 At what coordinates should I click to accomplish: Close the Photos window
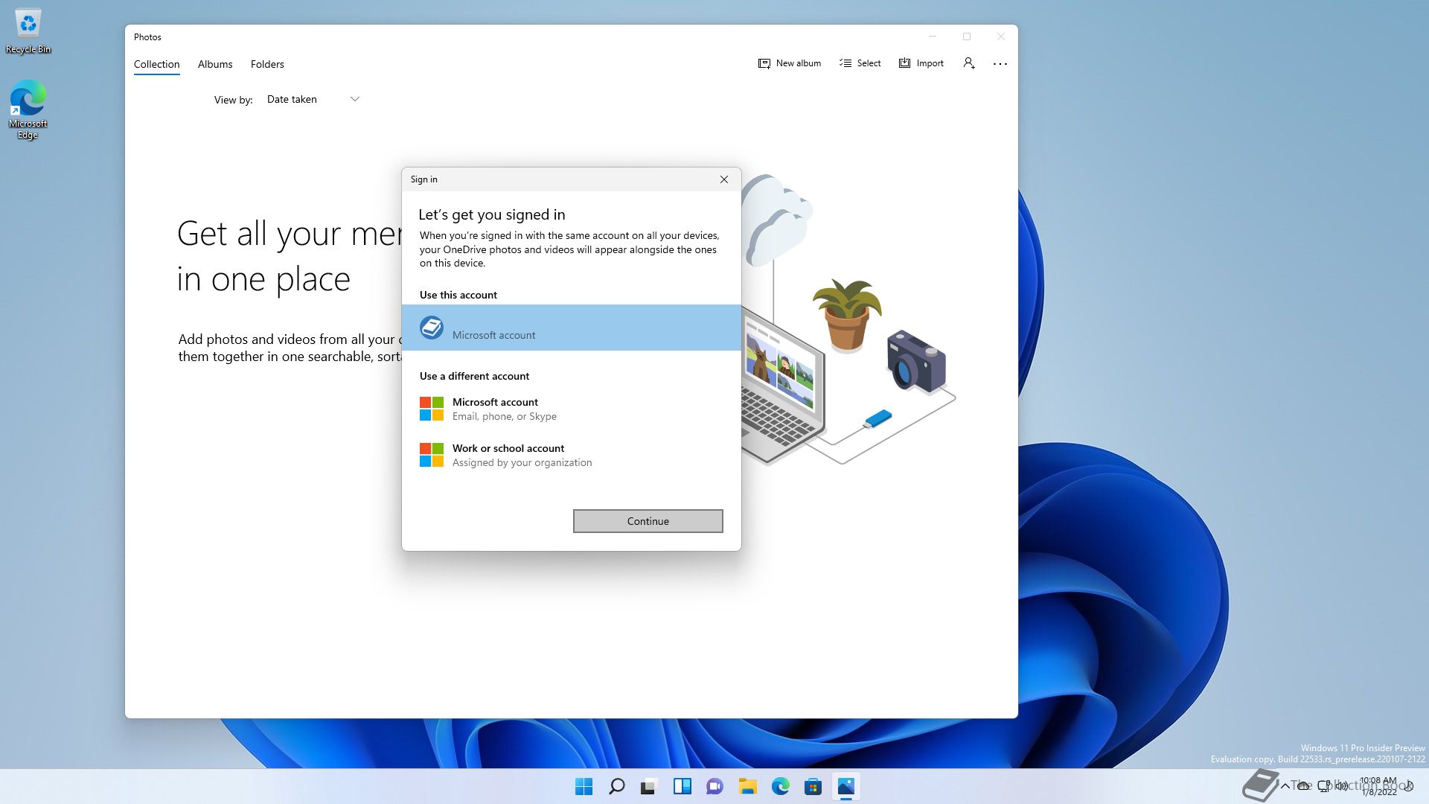point(1001,36)
